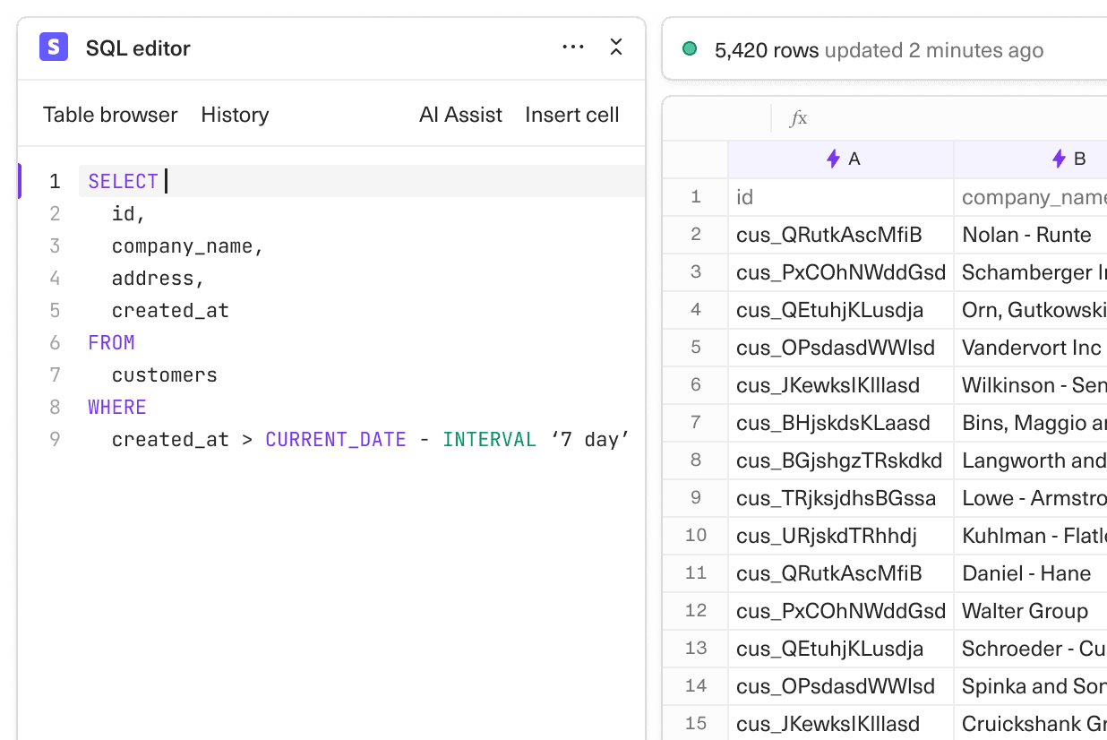The image size is (1107, 740).
Task: Click the SELECT keyword in the query
Action: pyautogui.click(x=123, y=181)
